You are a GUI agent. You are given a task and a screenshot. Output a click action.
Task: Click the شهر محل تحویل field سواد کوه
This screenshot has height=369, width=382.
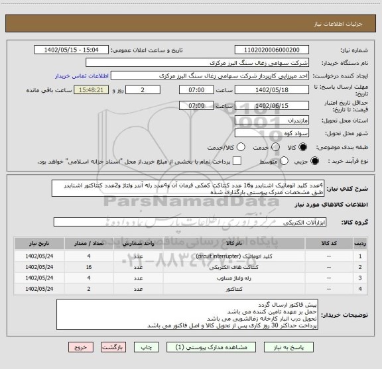272,133
